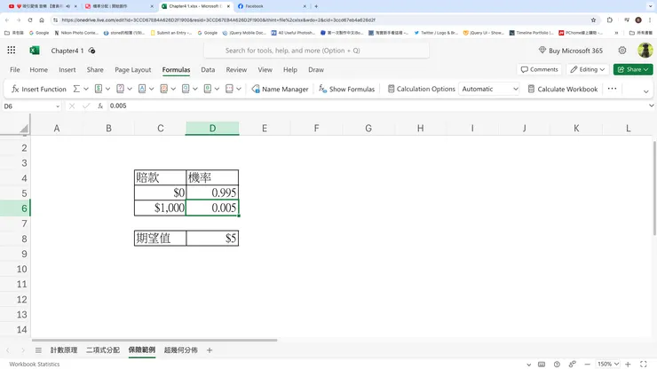Image resolution: width=657 pixels, height=369 pixels.
Task: Open the File menu tab
Action: click(x=15, y=69)
